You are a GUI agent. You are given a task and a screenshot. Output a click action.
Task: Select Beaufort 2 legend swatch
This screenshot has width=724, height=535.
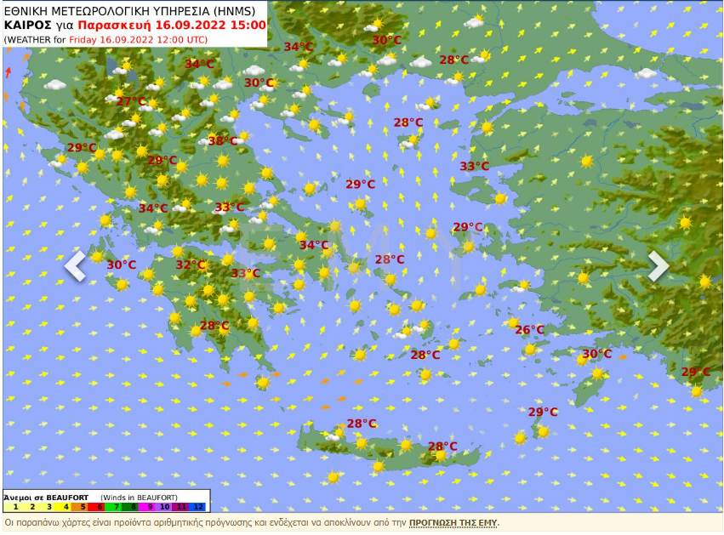[29, 507]
